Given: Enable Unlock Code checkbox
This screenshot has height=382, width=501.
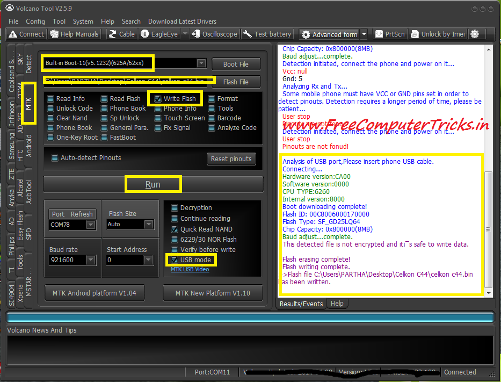Looking at the screenshot, I should click(x=50, y=109).
